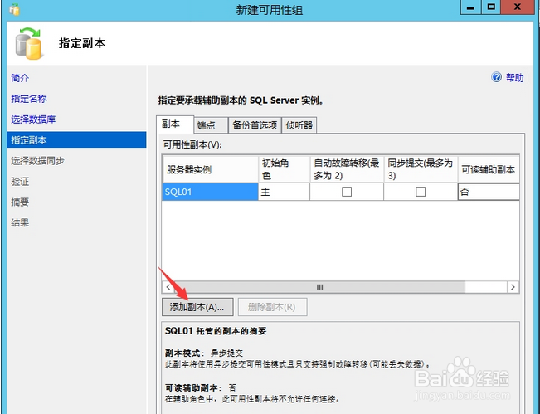Click the 删除副本(R) button

272,307
